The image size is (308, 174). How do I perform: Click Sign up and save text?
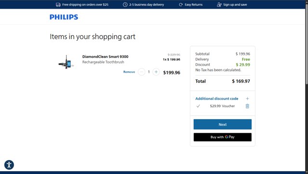coord(235,5)
